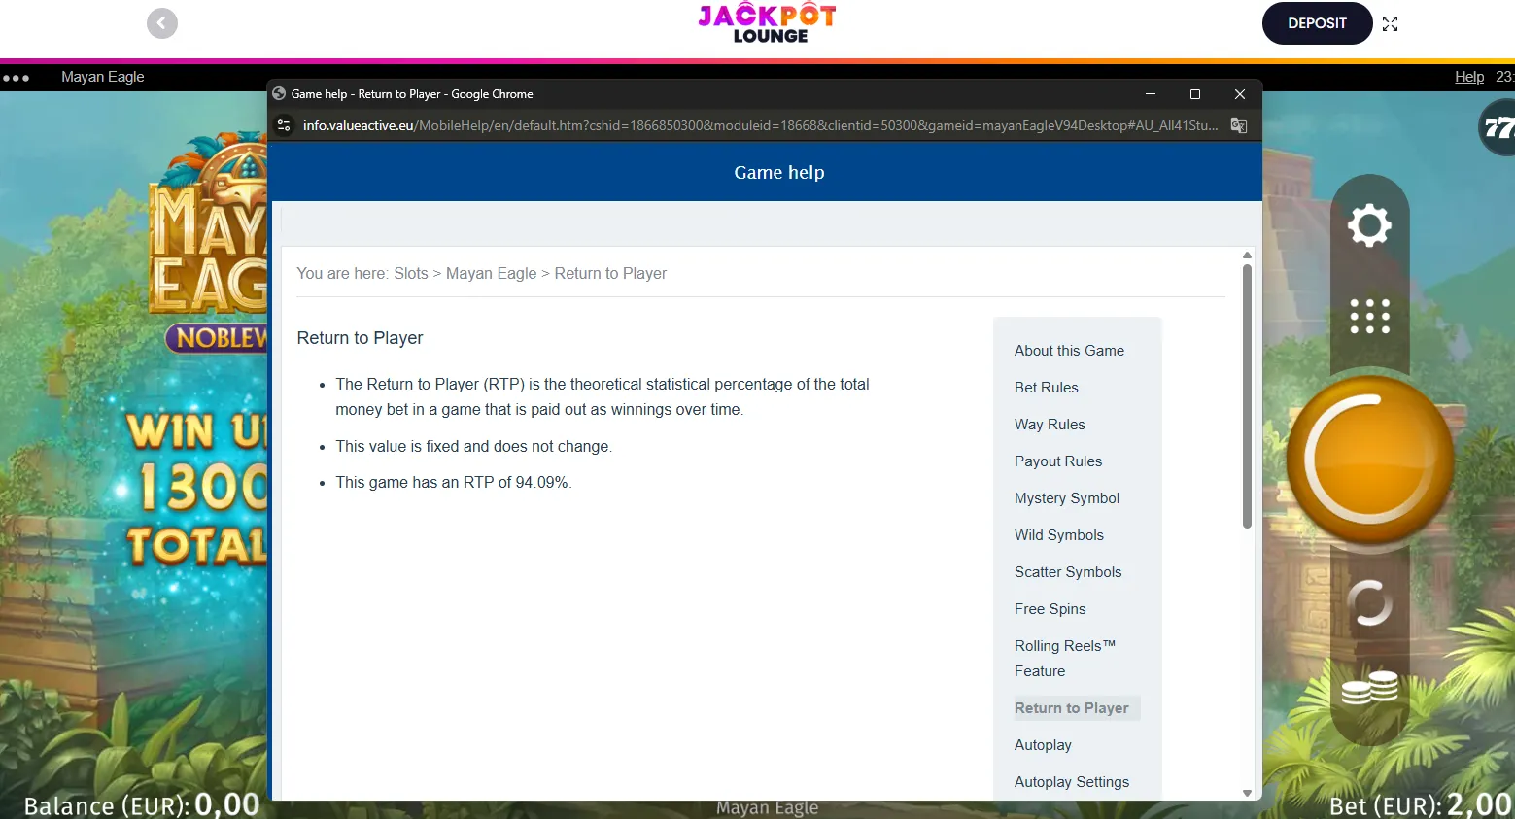Viewport: 1515px width, 819px height.
Task: View site information icon in address bar
Action: [284, 125]
